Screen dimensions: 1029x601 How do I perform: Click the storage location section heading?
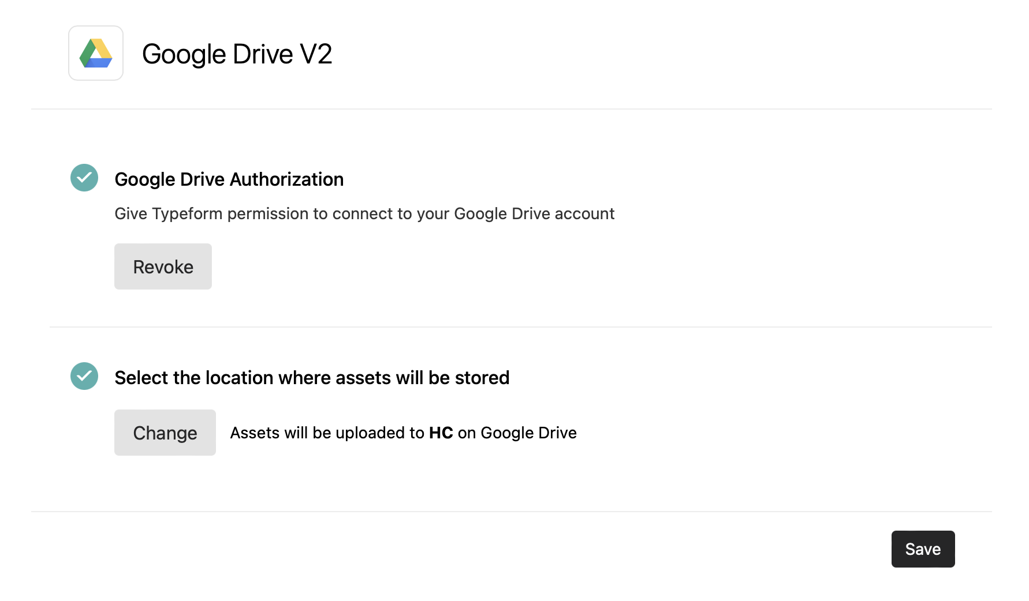tap(312, 378)
